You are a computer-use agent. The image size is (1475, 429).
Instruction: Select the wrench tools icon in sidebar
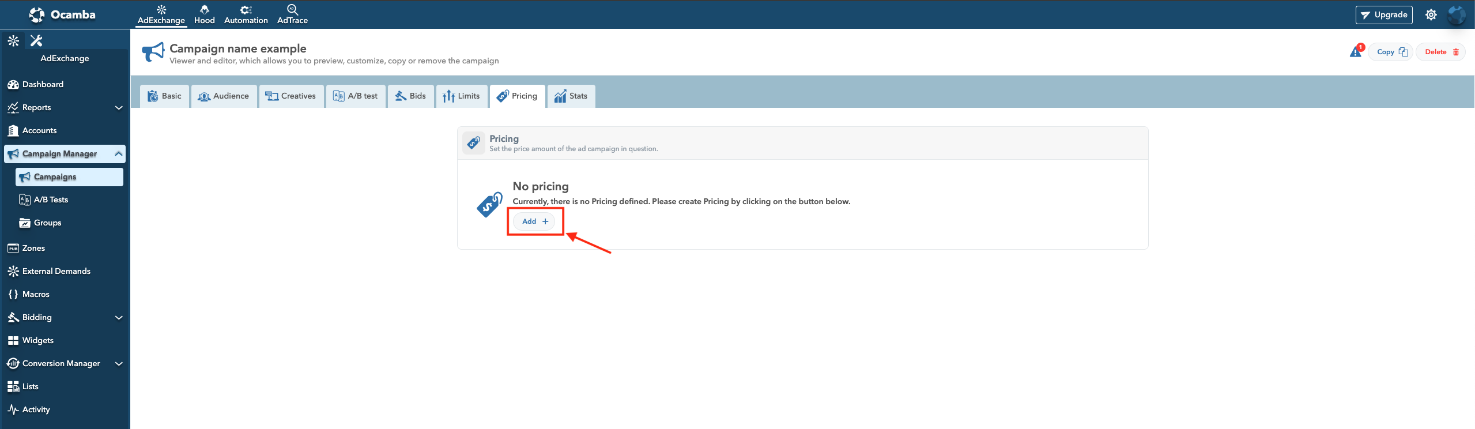tap(36, 40)
